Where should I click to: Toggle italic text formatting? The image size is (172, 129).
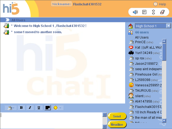click(x=30, y=108)
